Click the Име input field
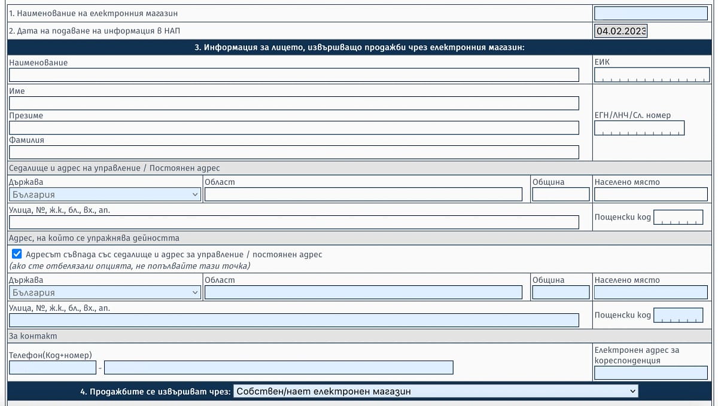This screenshot has width=718, height=406. [294, 103]
